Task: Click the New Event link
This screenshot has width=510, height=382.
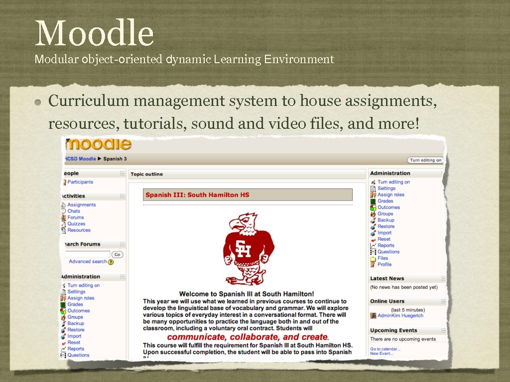Action: coord(382,354)
